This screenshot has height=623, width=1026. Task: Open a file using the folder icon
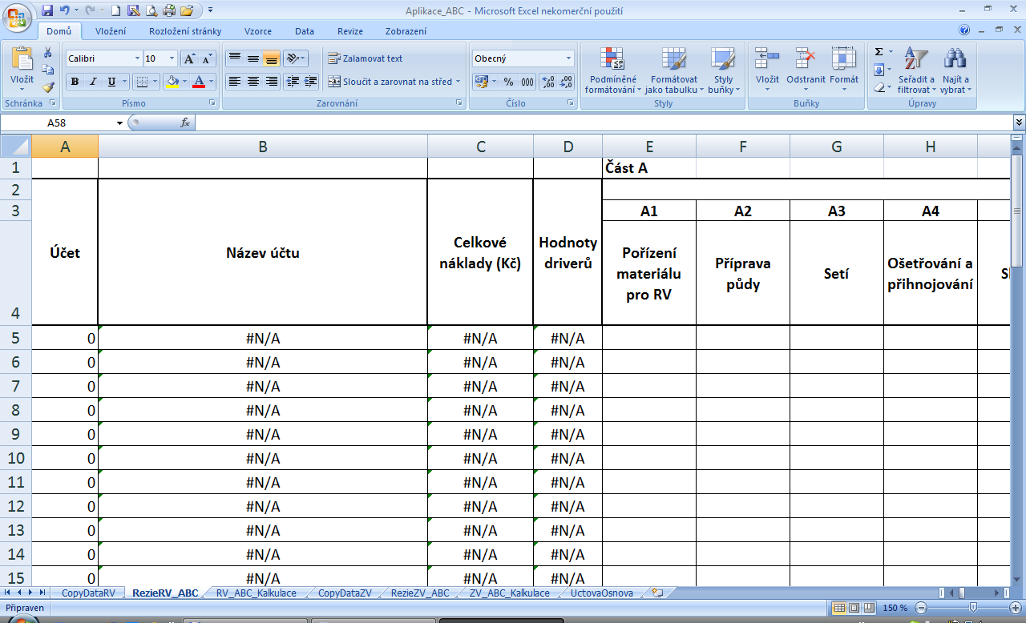pos(188,11)
